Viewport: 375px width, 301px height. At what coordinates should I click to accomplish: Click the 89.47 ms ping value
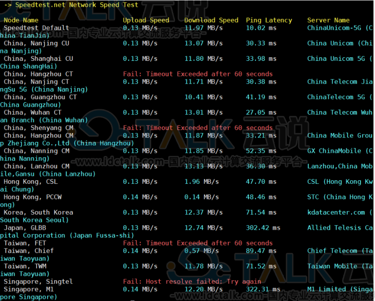click(x=261, y=251)
